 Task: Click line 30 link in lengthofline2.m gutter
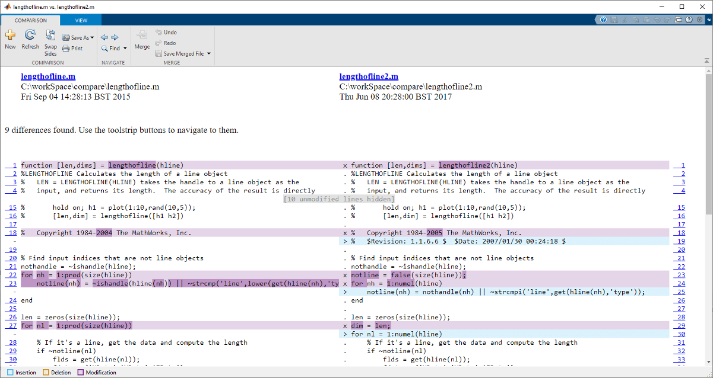(679, 334)
